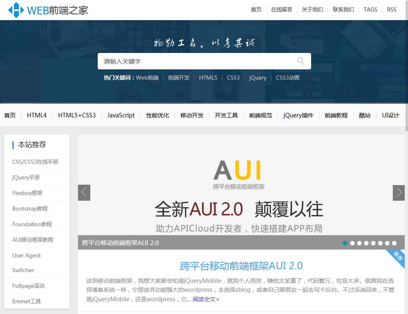Select 酷站 category tab
The image size is (408, 314).
[x=364, y=115]
